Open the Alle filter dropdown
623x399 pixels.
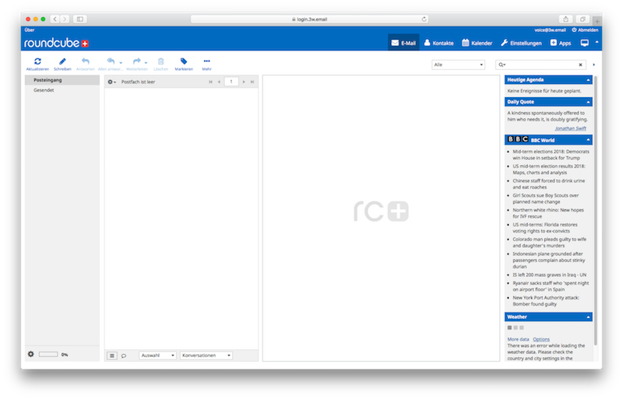click(459, 65)
